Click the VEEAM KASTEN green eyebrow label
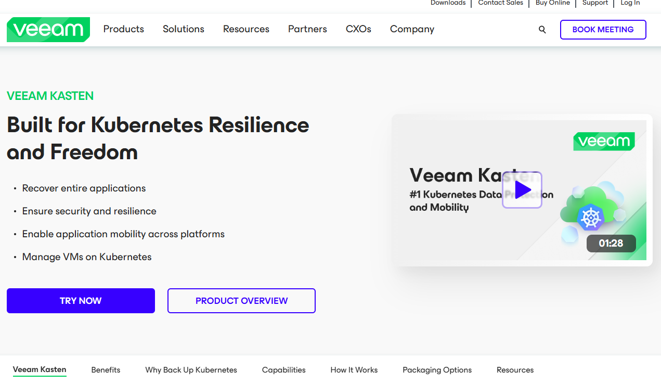This screenshot has height=384, width=661. (x=50, y=96)
